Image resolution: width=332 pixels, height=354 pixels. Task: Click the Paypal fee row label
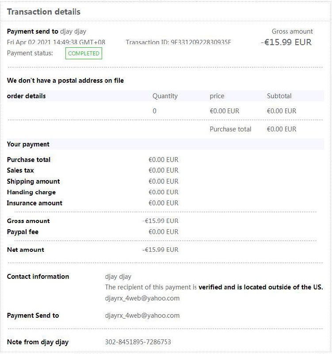tap(23, 232)
